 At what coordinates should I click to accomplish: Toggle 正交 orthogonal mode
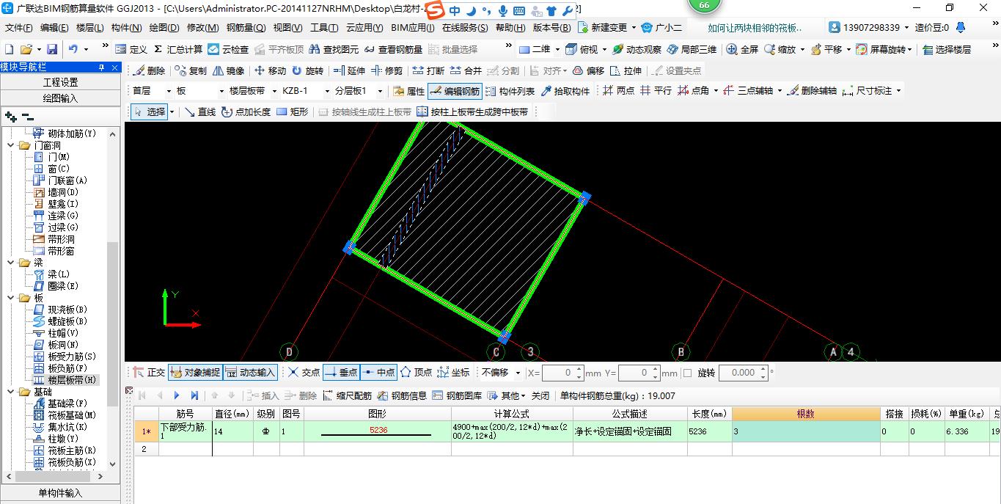[x=149, y=373]
